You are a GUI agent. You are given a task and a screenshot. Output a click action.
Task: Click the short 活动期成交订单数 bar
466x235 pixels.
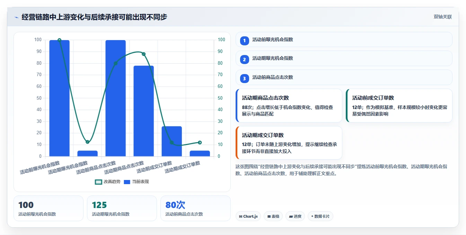[200, 153]
